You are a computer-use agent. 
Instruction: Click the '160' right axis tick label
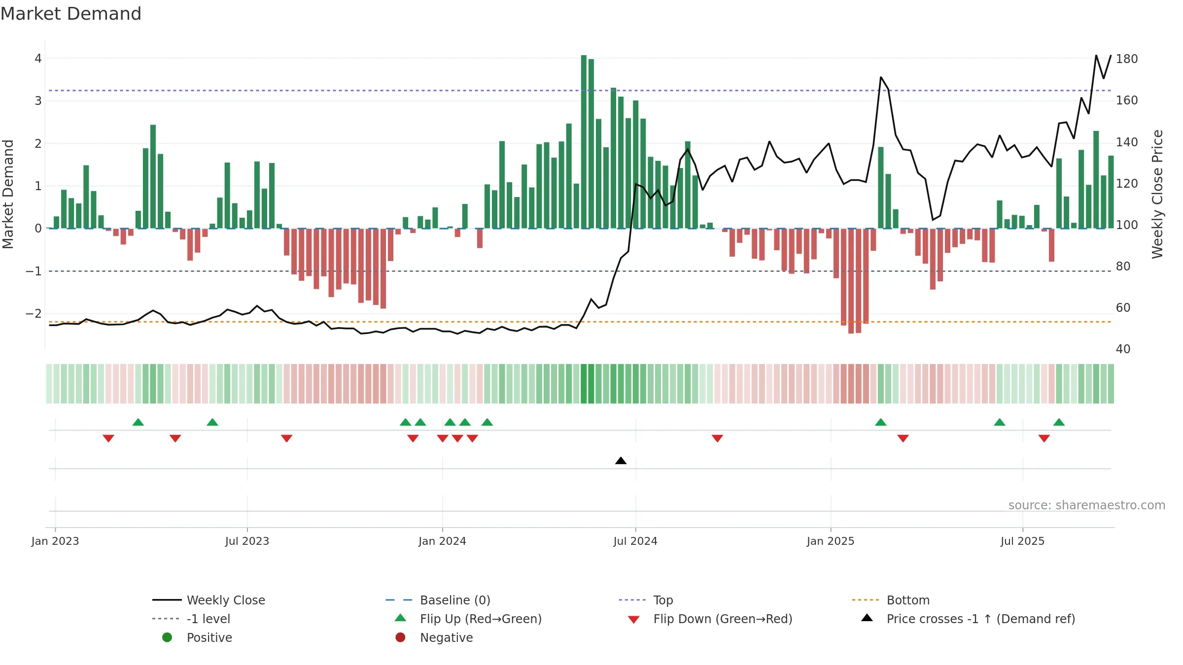coord(1127,100)
